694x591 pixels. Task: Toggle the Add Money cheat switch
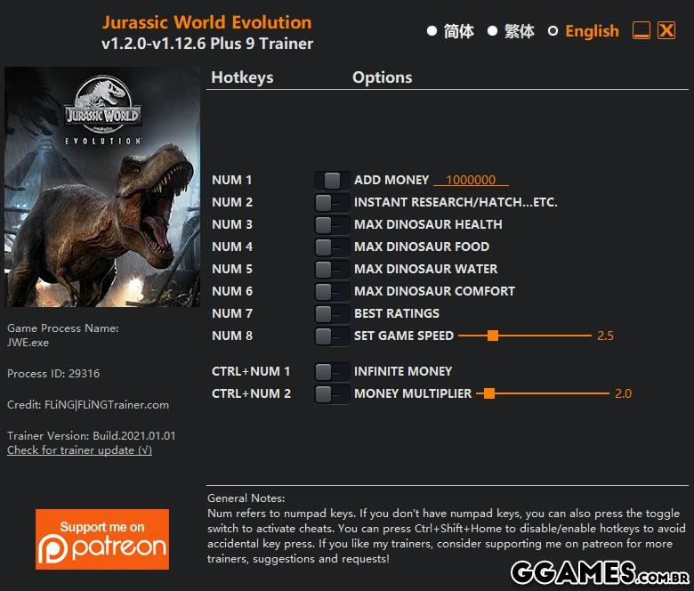[331, 180]
